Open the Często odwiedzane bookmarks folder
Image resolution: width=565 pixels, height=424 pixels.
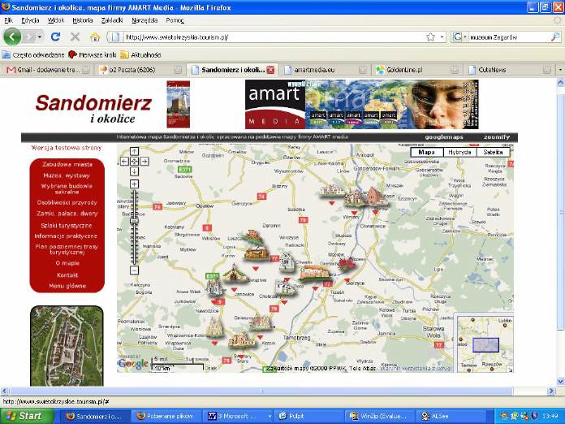(33, 54)
